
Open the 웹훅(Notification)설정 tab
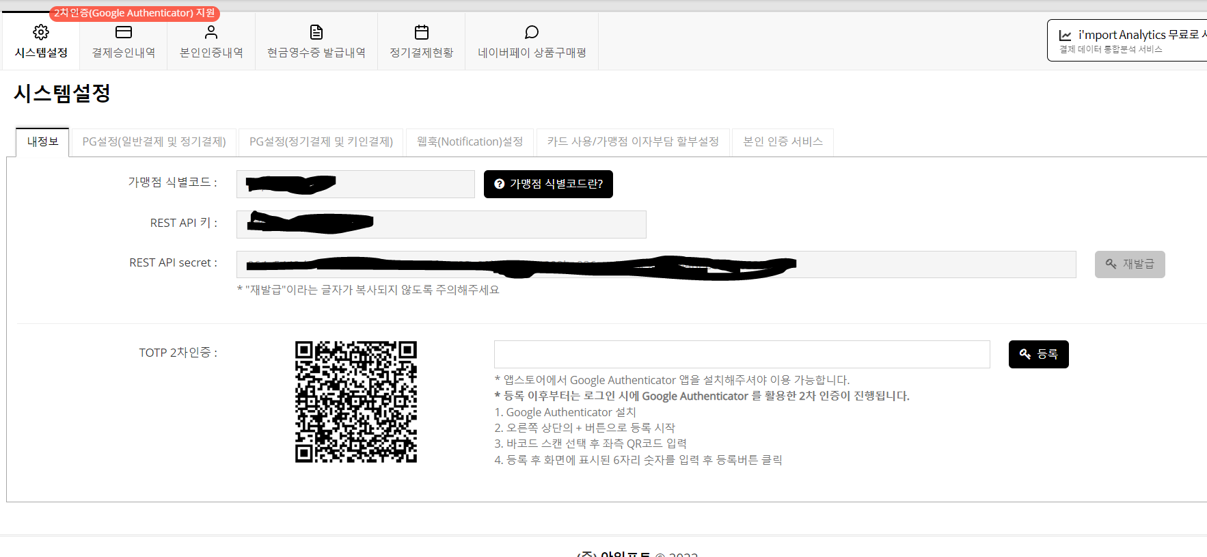470,142
